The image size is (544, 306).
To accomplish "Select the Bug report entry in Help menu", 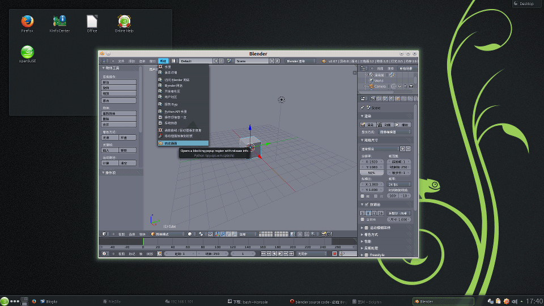I will coord(183,104).
